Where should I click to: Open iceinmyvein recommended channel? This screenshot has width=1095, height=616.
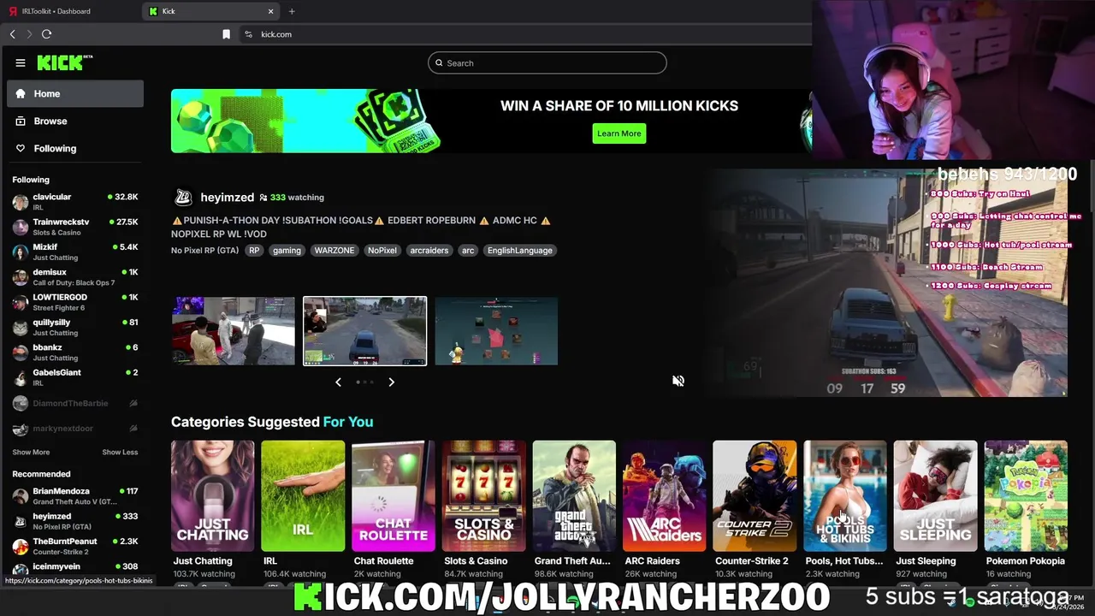75,570
